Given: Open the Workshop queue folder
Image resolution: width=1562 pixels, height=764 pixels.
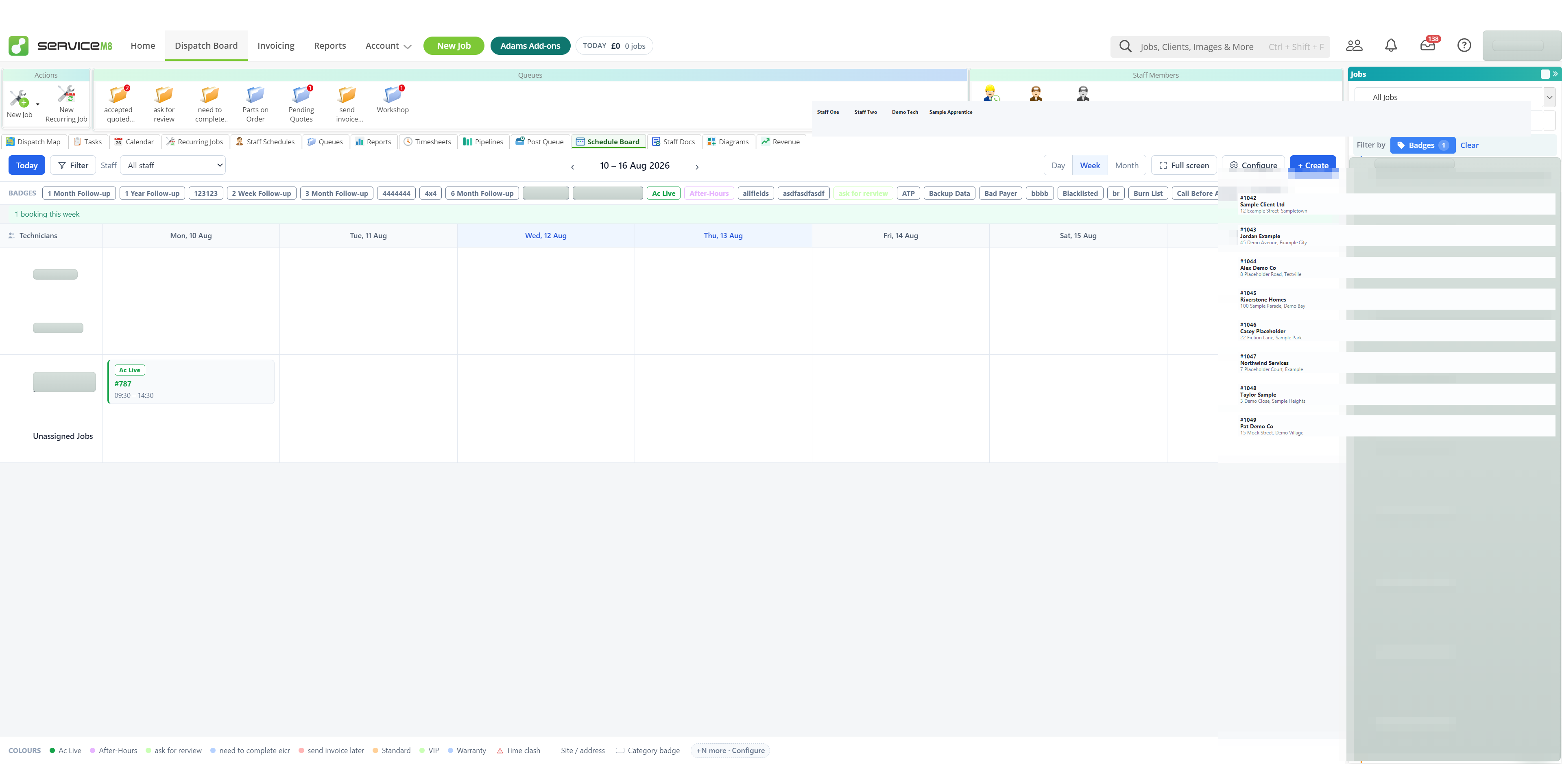Looking at the screenshot, I should tap(393, 100).
